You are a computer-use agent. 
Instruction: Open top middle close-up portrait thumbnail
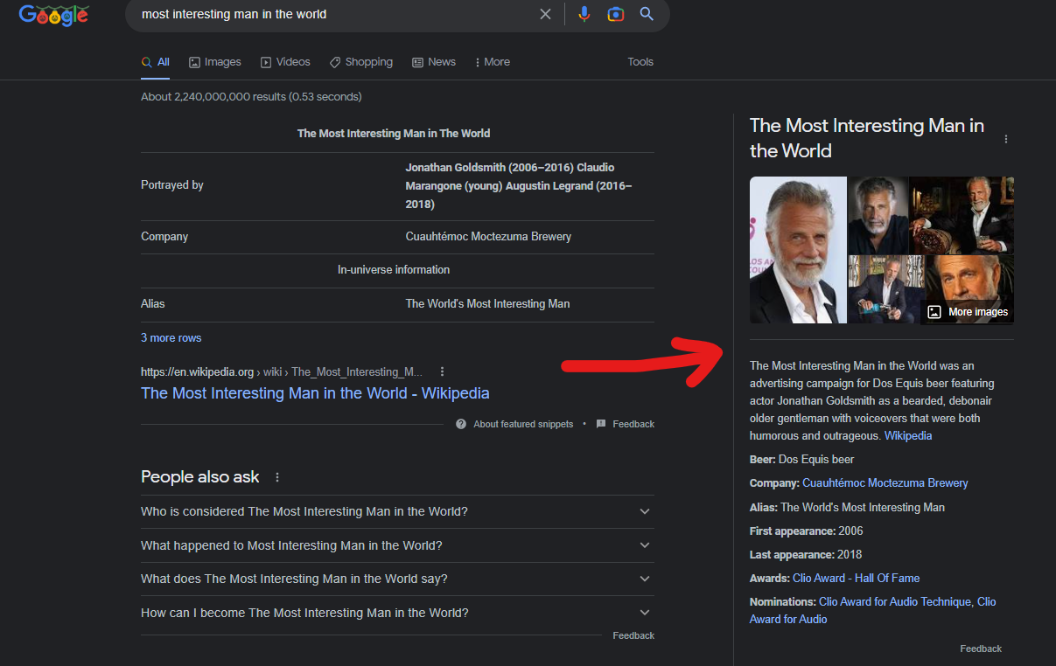coord(878,215)
